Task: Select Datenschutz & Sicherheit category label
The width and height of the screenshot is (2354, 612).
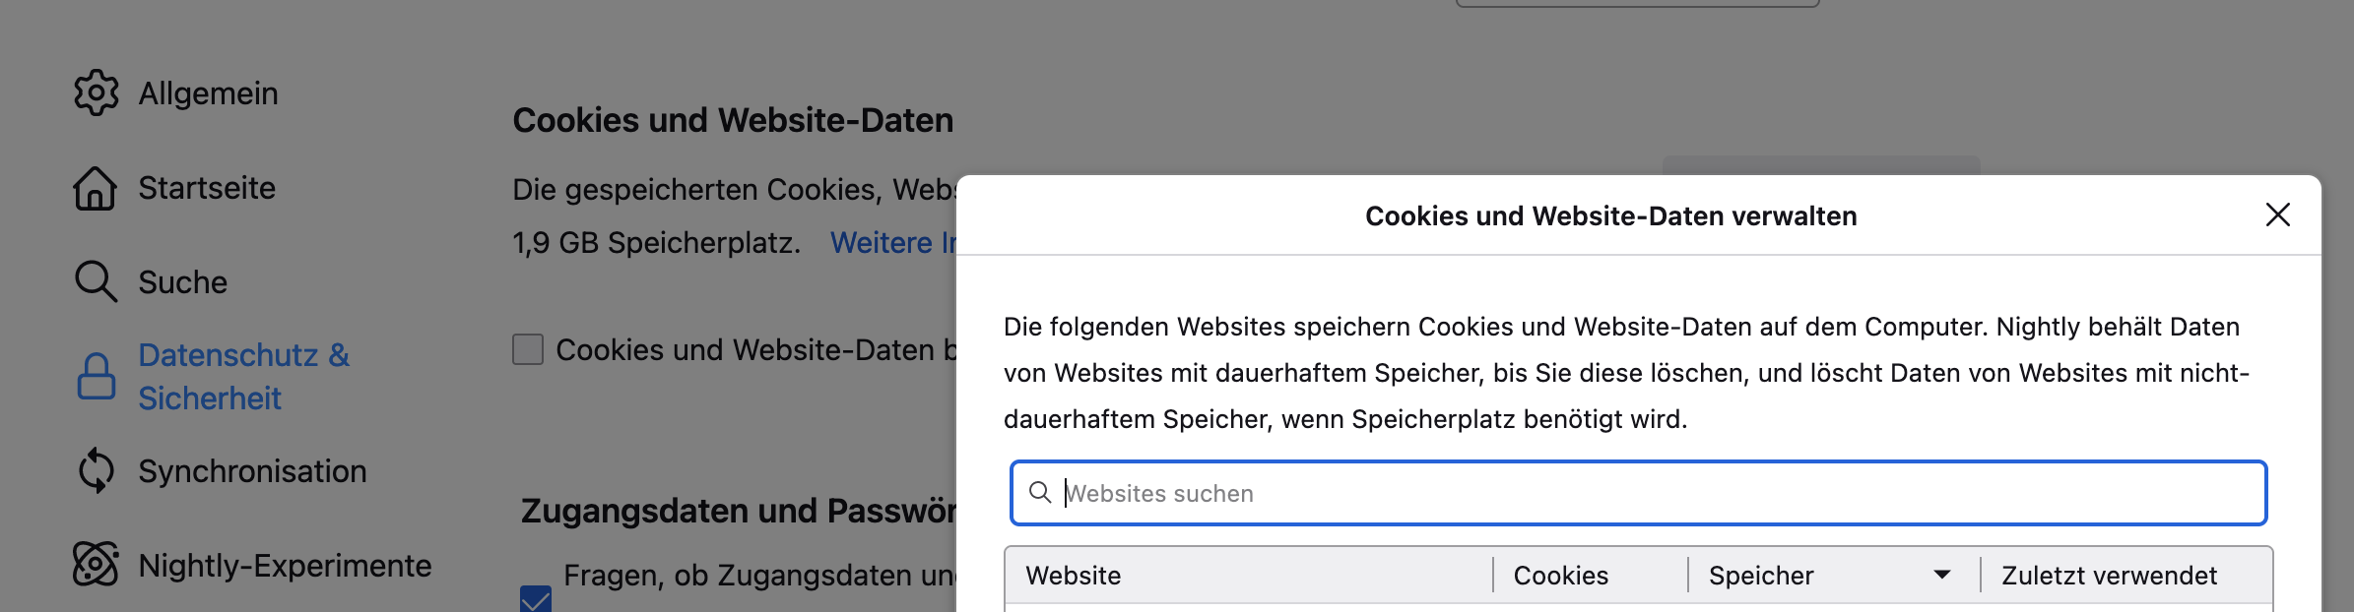Action: point(243,376)
